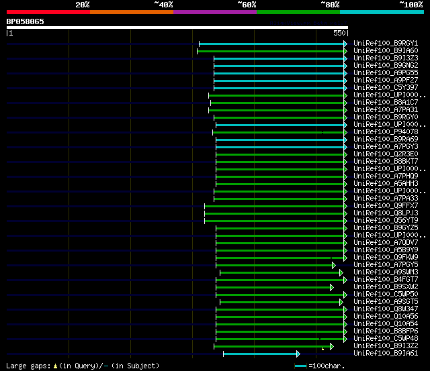Select hit UniRef100_Q10A56

[386, 317]
